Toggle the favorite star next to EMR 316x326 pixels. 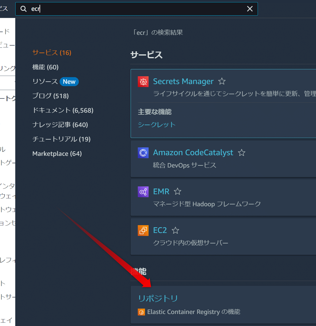pyautogui.click(x=177, y=192)
